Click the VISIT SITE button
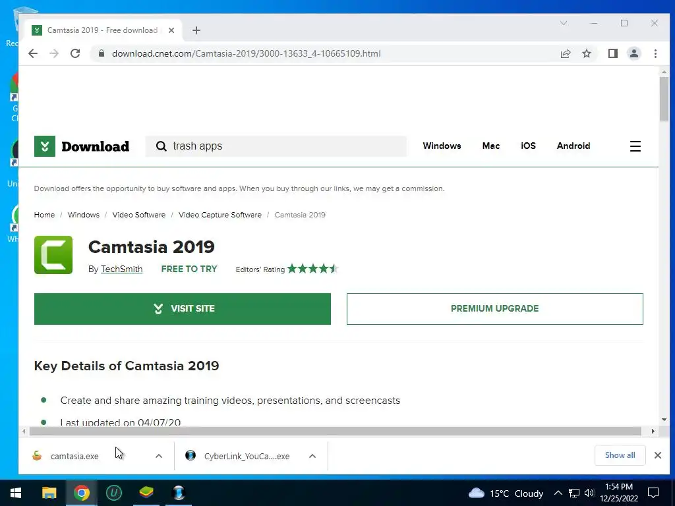This screenshot has height=506, width=675. (x=183, y=309)
